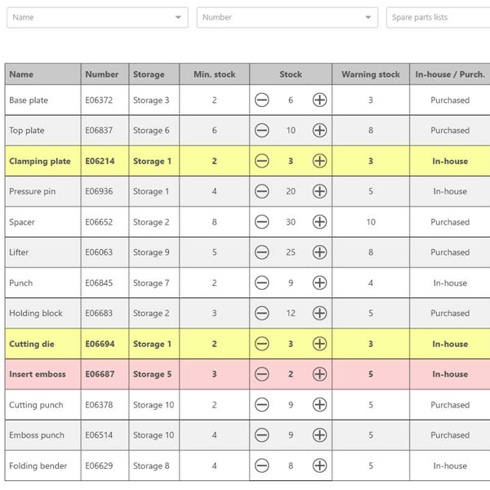
Task: Increase stock for Base plate
Action: (x=319, y=100)
